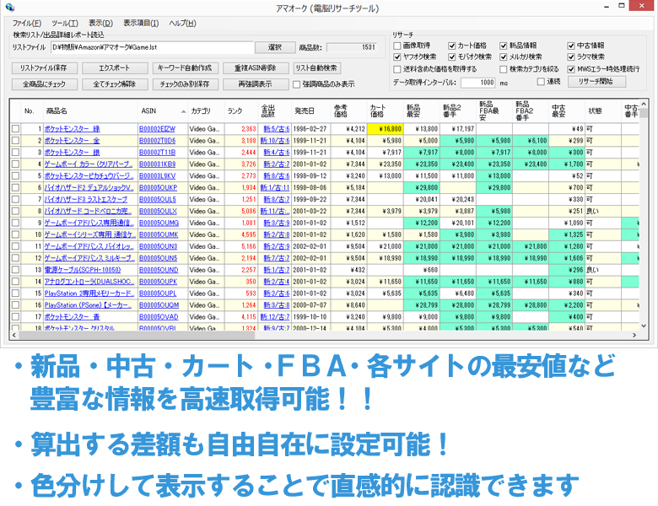Click the エクスポート button

click(x=115, y=68)
